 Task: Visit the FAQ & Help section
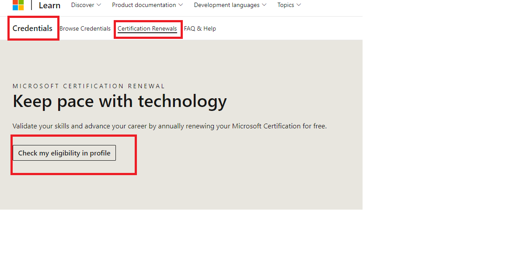pos(200,28)
